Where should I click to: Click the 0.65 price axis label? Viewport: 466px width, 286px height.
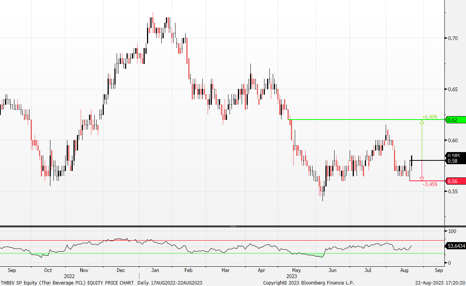coord(452,89)
